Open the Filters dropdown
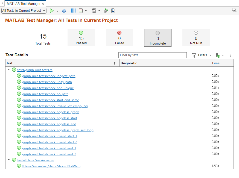The width and height of the screenshot is (239, 178). (x=202, y=55)
